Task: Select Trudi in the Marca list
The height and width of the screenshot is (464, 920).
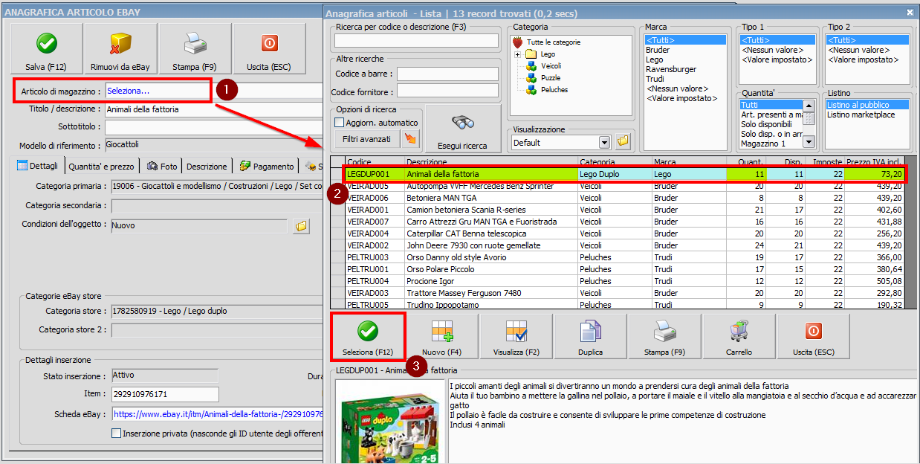Action: (655, 79)
